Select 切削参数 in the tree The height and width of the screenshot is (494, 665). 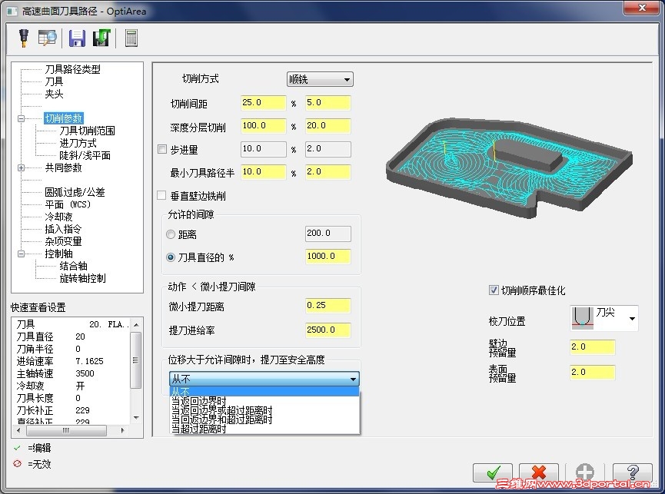64,118
